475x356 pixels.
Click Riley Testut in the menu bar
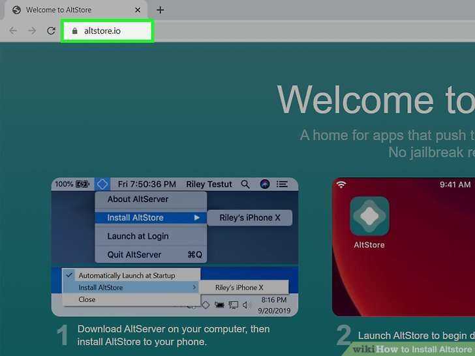[x=209, y=184]
